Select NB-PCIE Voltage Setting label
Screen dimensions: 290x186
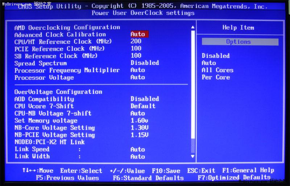point(55,135)
